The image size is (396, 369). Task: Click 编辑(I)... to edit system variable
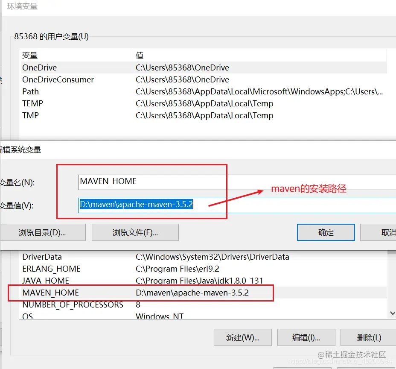pos(306,337)
